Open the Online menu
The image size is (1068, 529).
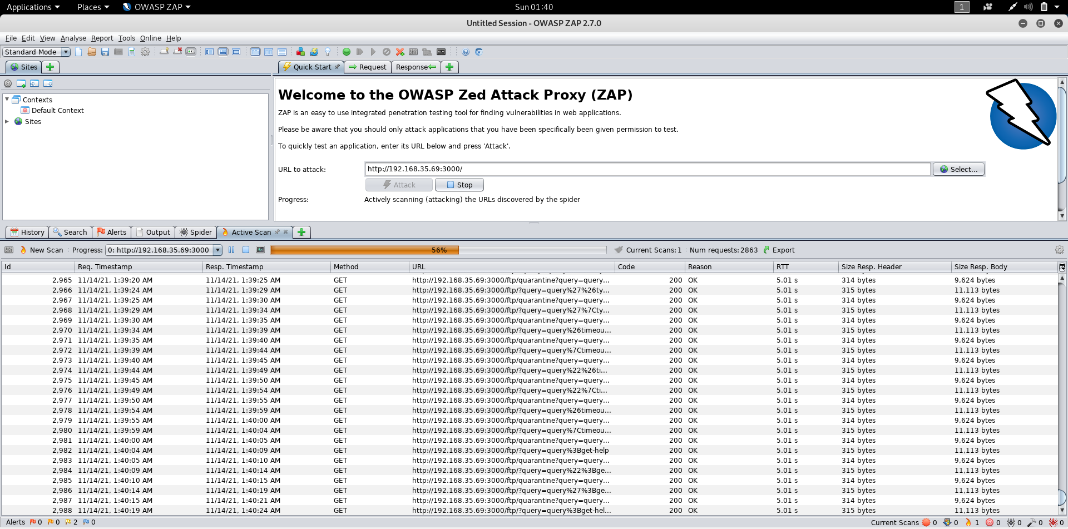coord(151,38)
